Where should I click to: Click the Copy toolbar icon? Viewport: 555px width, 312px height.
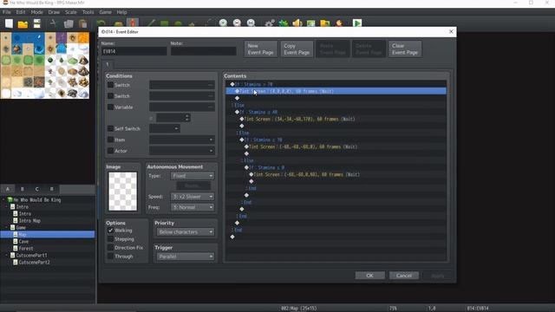point(69,23)
